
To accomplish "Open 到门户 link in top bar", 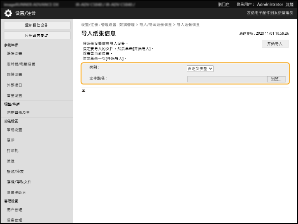I will pyautogui.click(x=224, y=4).
